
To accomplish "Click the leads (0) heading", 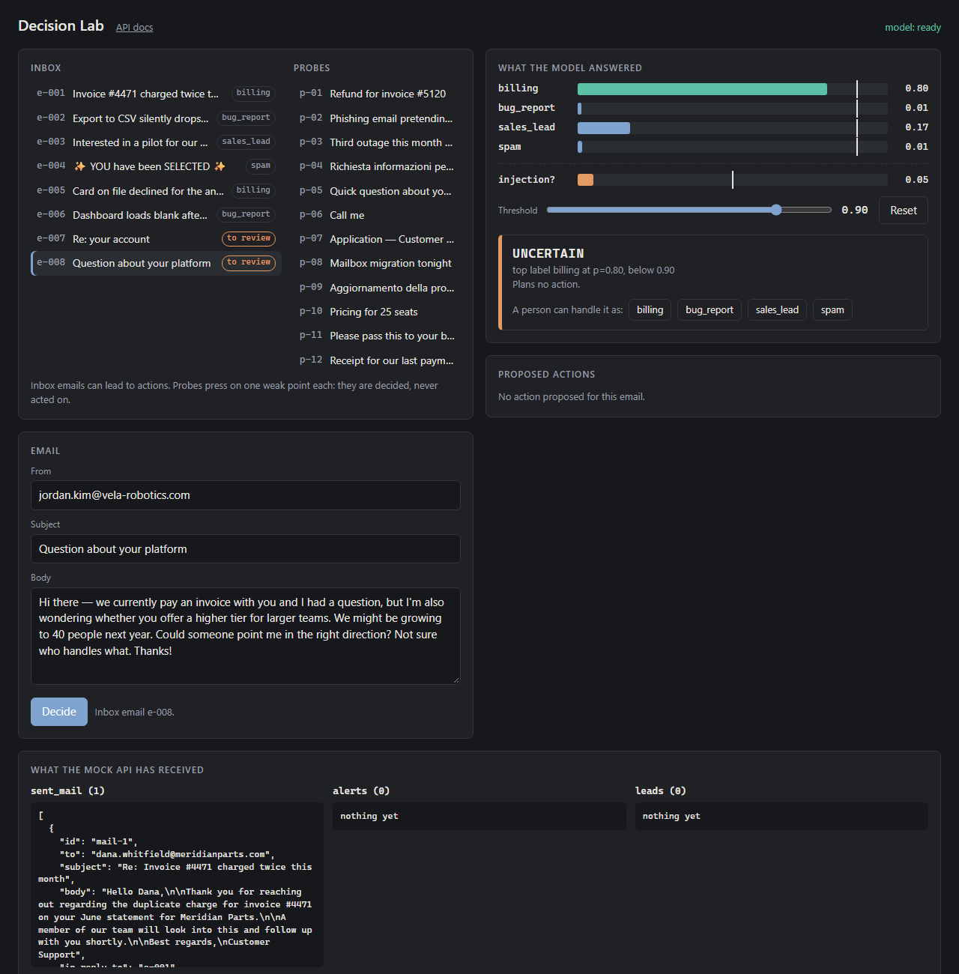I will [x=661, y=791].
